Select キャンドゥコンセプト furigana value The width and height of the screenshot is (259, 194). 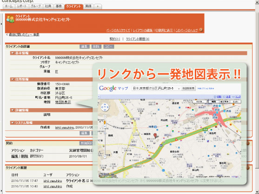(x=67, y=62)
